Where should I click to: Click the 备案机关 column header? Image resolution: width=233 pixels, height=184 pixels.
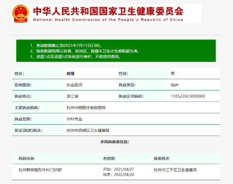162,158
